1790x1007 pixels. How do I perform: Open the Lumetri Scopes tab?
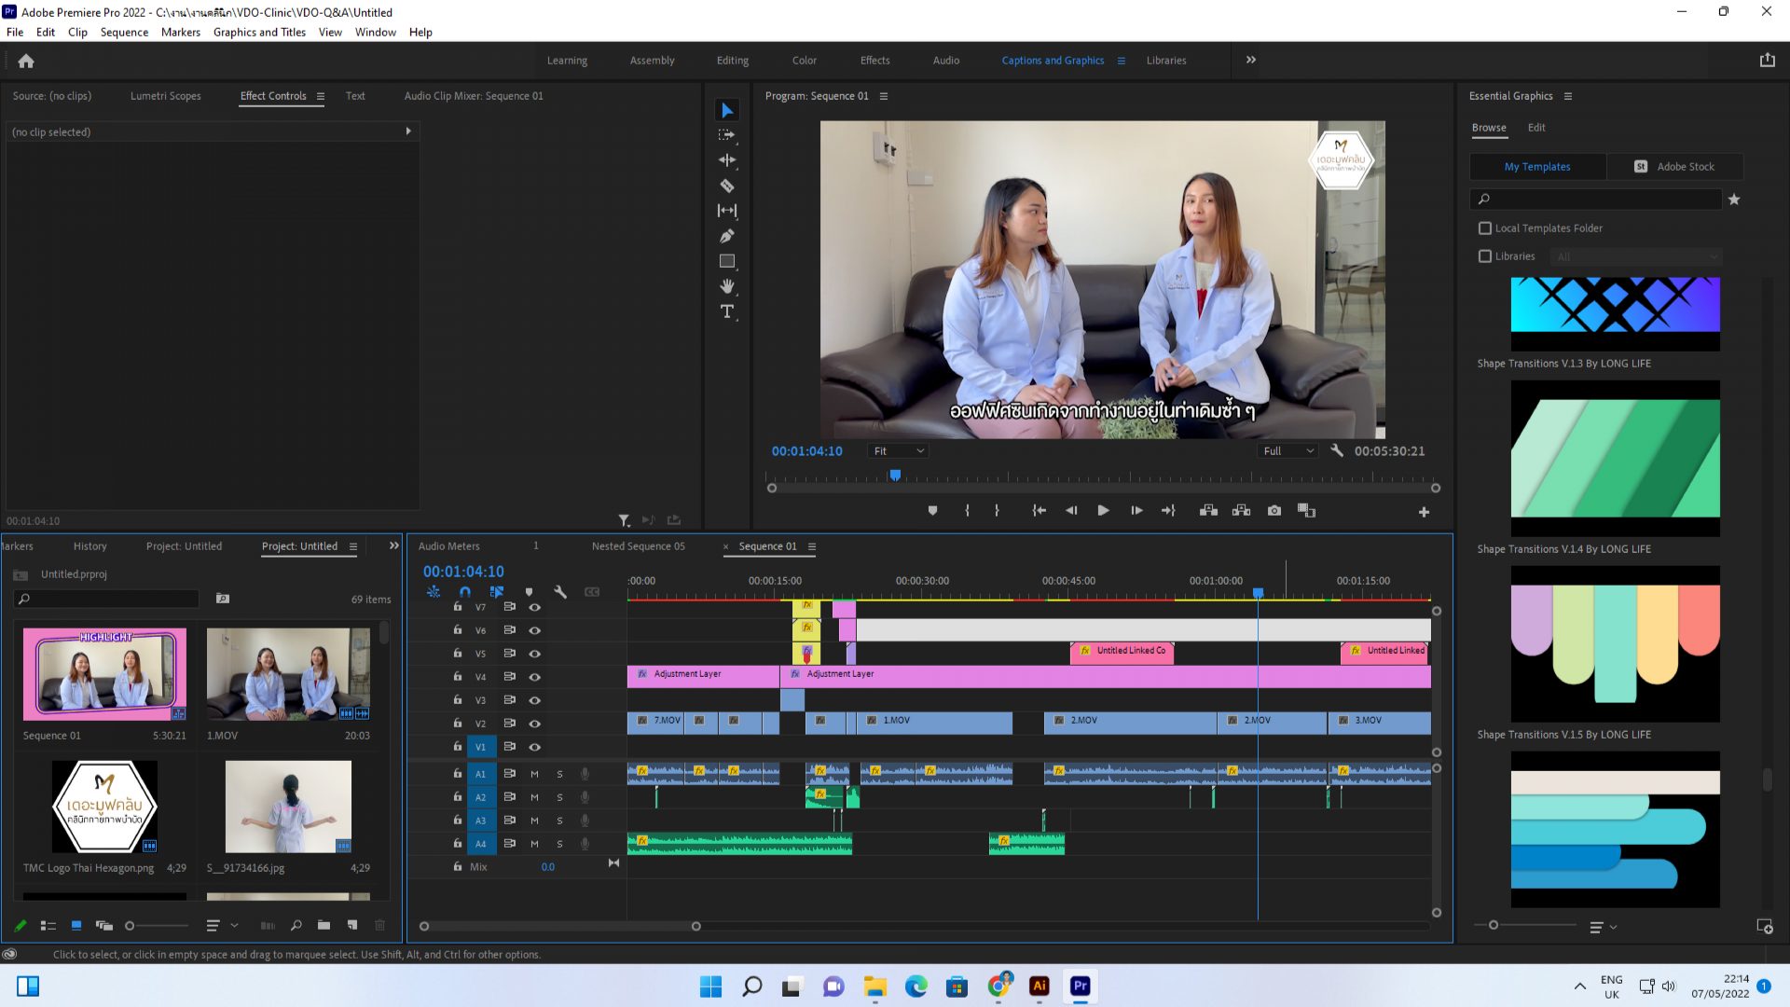click(166, 96)
